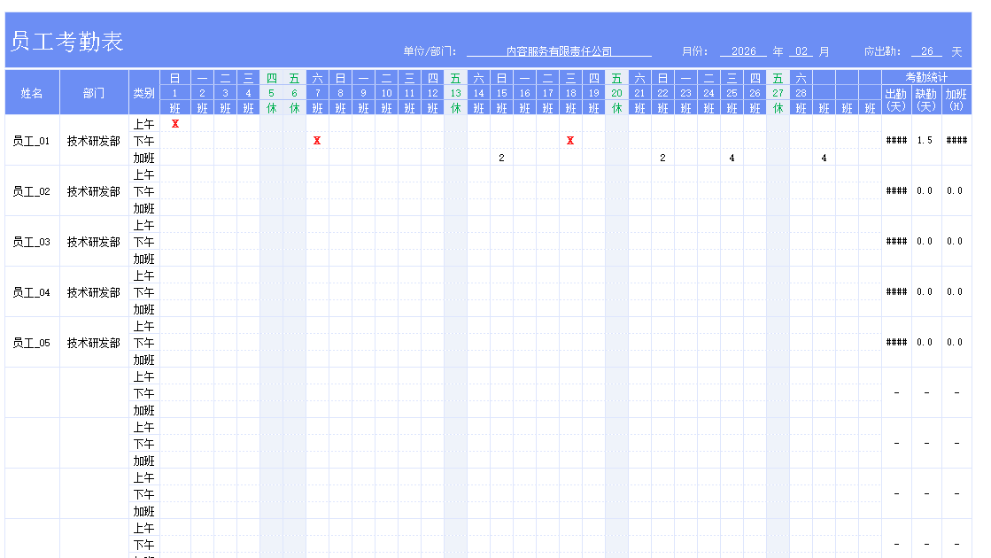Viewport: 991px width, 558px height.
Task: Click the red X on day 18 afternoon
Action: click(x=570, y=141)
